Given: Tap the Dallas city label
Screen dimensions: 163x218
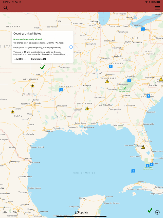Looking at the screenshot, I should pos(38,104).
